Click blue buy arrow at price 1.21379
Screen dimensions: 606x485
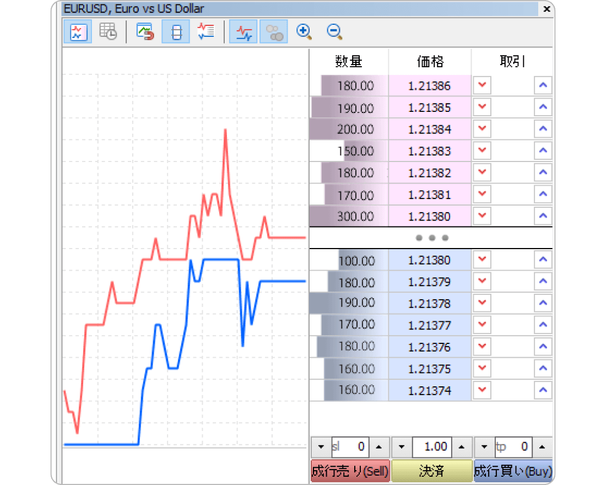click(543, 281)
